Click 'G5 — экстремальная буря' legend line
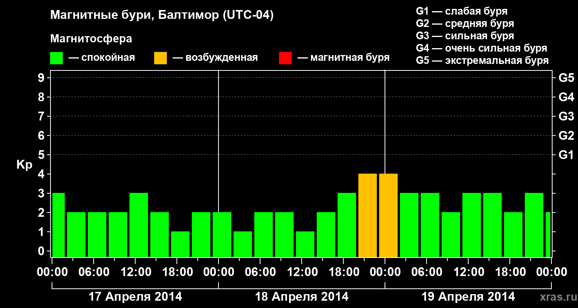Viewport: 578px width, 308px height. [482, 60]
